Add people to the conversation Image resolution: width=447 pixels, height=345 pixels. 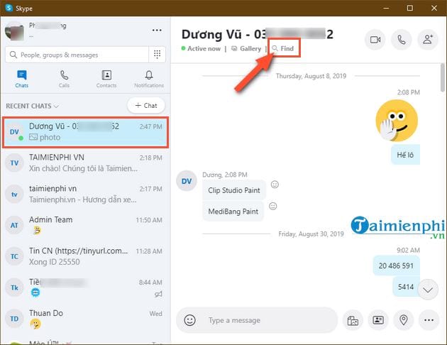pos(428,39)
